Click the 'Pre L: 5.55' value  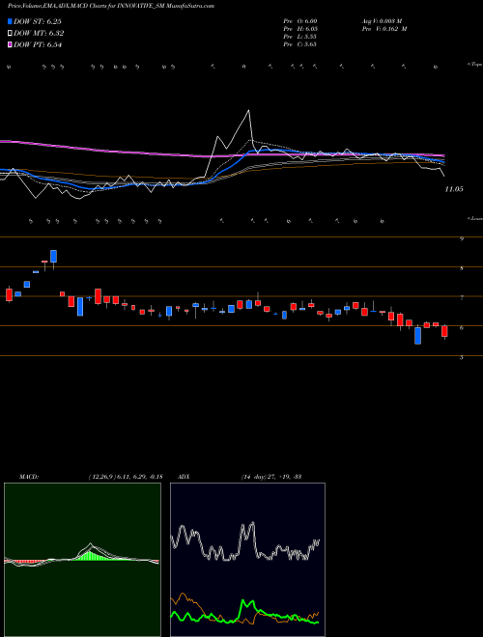tap(300, 37)
